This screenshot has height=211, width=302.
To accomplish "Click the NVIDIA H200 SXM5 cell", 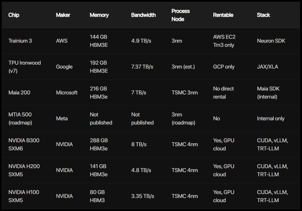I will point(24,170).
